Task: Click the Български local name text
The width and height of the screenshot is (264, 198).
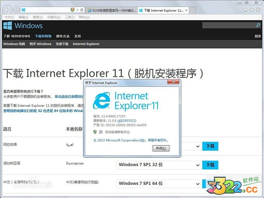Action: pos(75,164)
